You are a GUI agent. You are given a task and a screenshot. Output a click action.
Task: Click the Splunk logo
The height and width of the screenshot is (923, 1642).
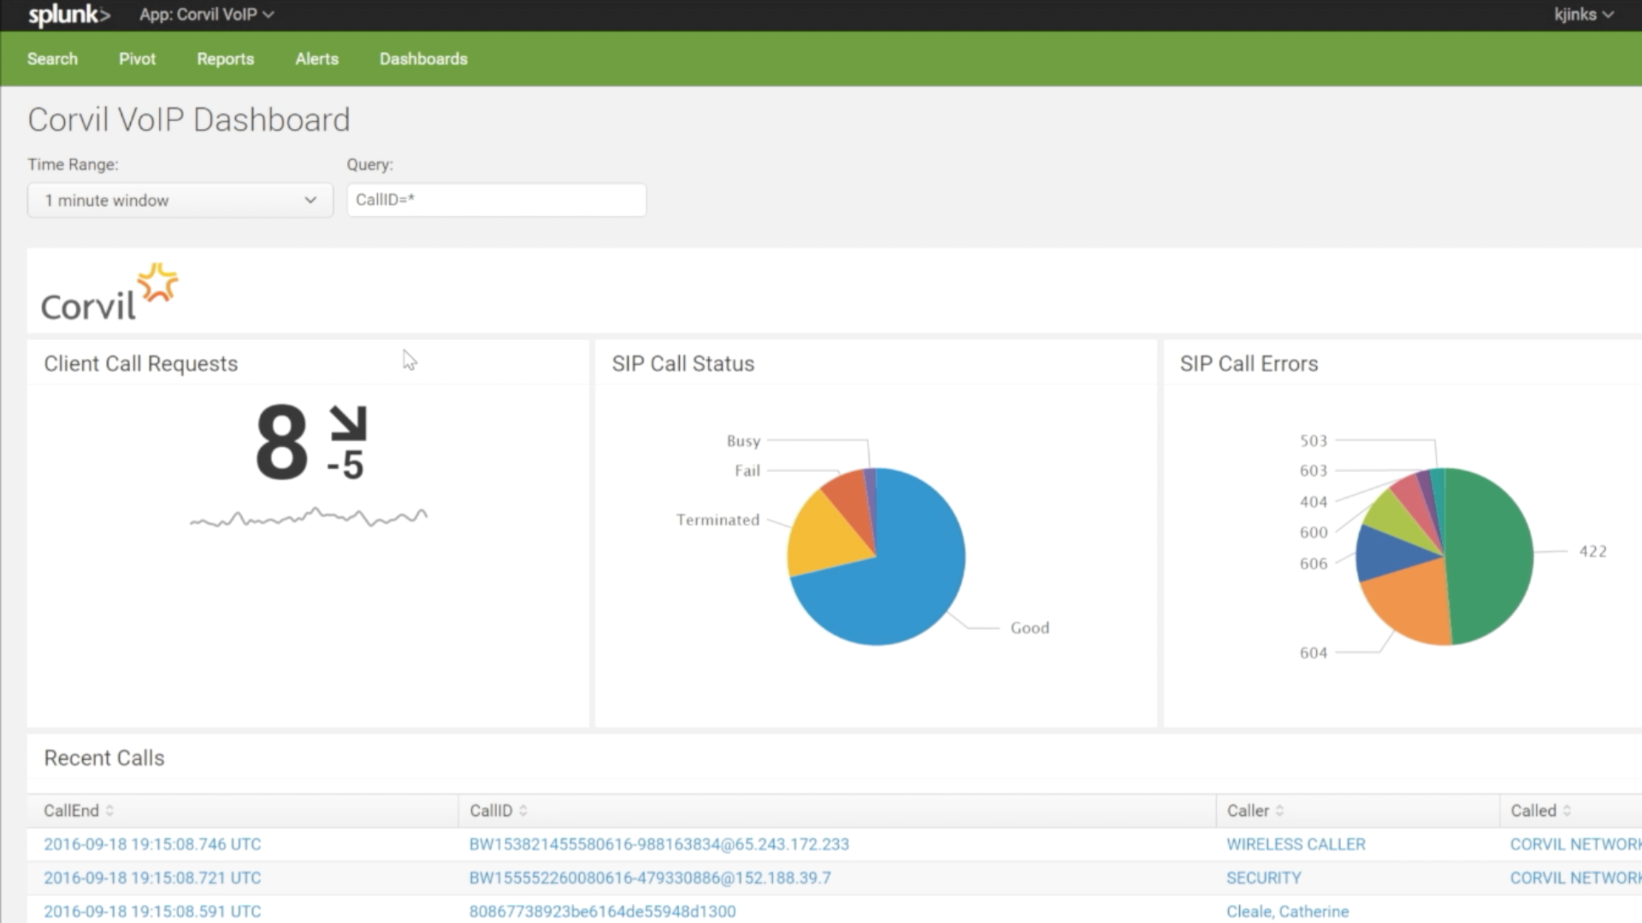69,15
